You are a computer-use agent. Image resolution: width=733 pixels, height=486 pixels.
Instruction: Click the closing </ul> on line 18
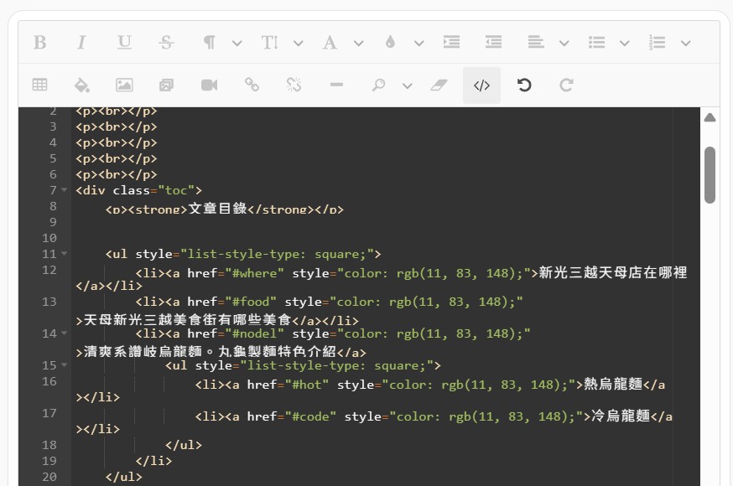coord(184,445)
